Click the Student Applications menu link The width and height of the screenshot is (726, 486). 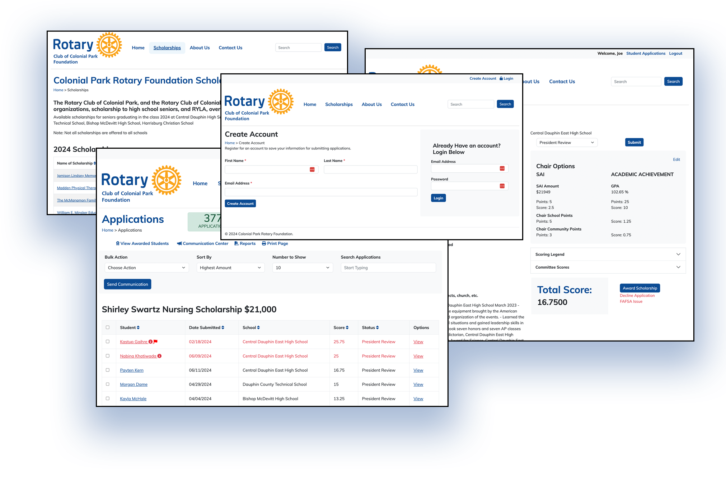(x=646, y=52)
